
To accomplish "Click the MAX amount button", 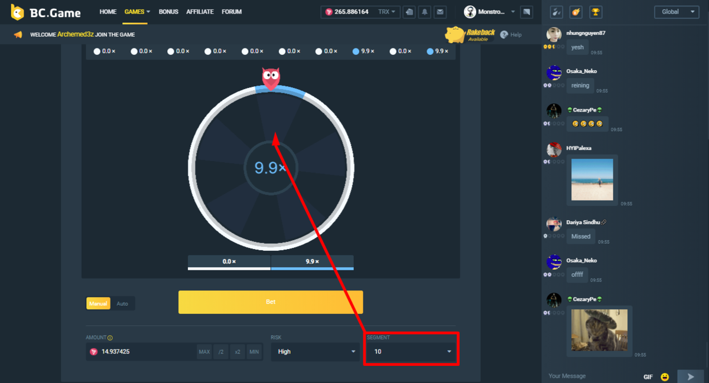I will point(204,352).
